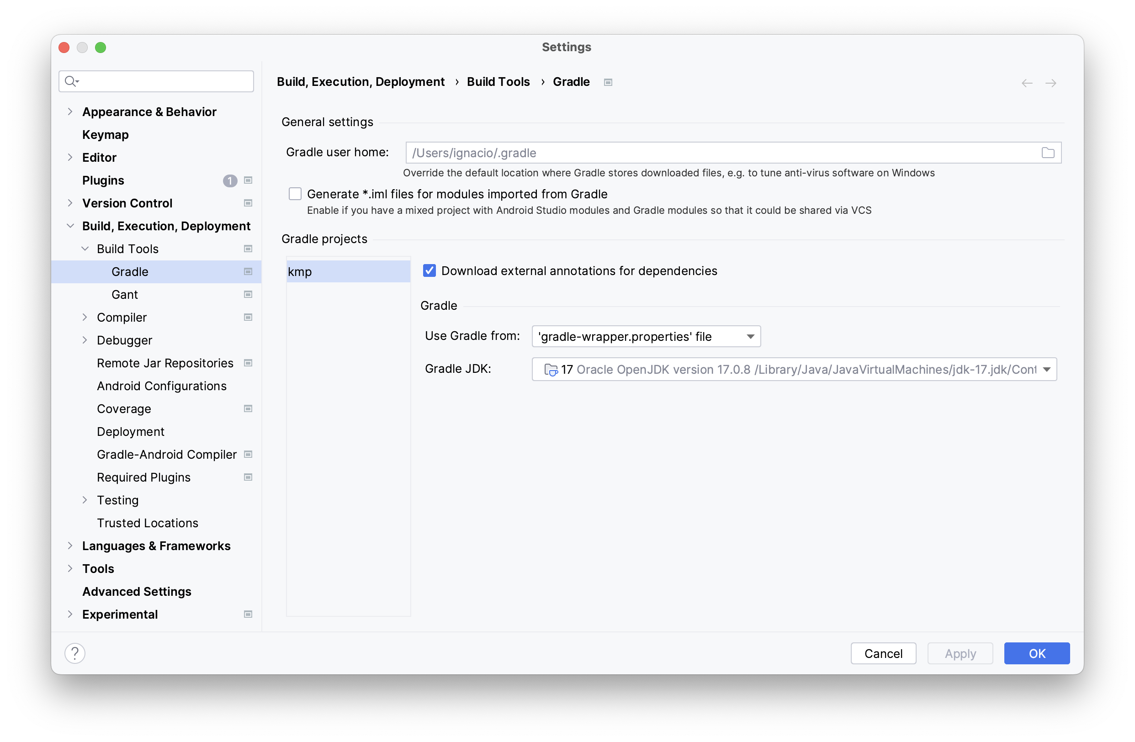
Task: Navigate to Build Tools via the breadcrumb
Action: (x=498, y=81)
